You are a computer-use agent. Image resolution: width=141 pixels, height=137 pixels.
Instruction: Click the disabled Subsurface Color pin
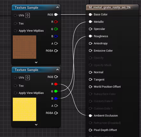(91, 94)
